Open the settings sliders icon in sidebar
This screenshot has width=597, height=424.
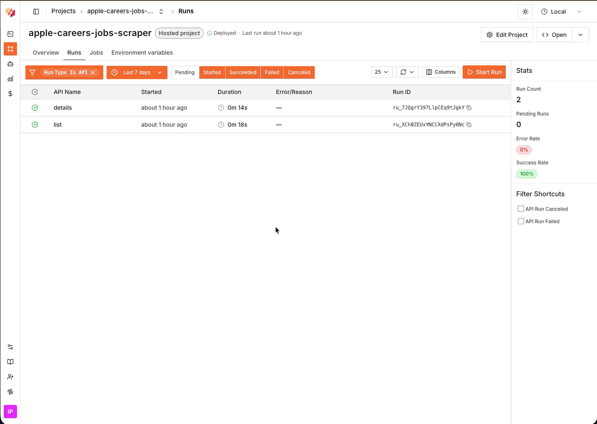[x=10, y=347]
